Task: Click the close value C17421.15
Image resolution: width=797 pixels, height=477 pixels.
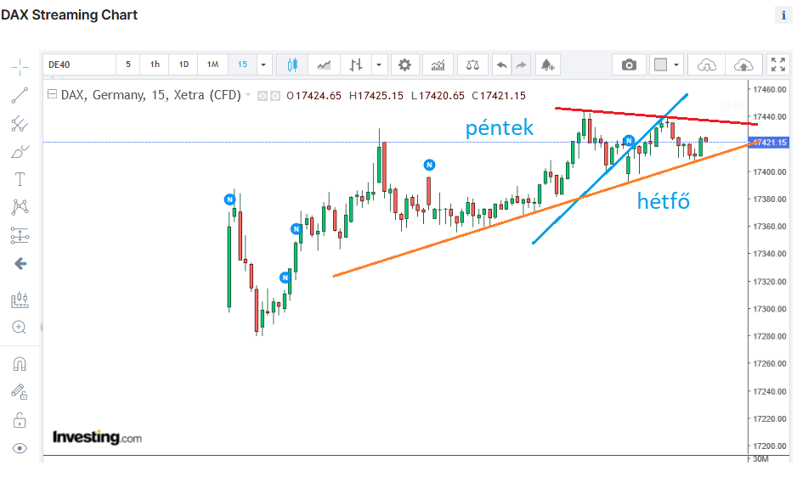Action: (499, 96)
